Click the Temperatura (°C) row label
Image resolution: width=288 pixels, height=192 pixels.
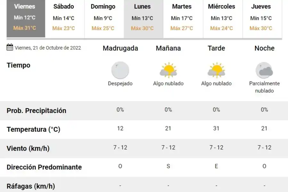33,130
